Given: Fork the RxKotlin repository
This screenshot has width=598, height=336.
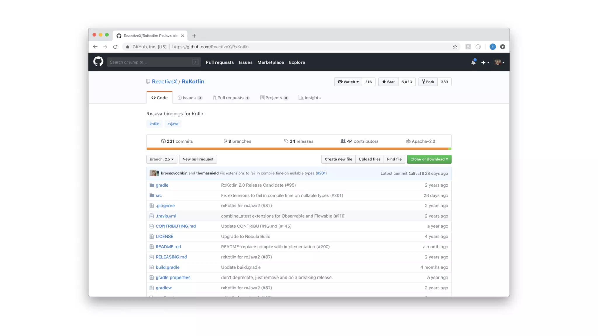Looking at the screenshot, I should tap(428, 82).
